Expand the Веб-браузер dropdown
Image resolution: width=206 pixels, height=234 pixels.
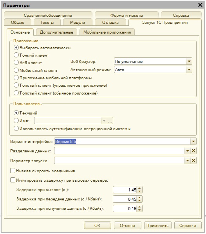[x=189, y=61]
